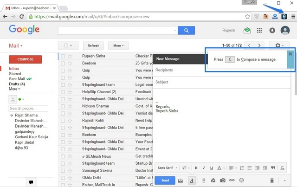297x187 pixels.
Task: Open the More actions dropdown
Action: pyautogui.click(x=119, y=45)
